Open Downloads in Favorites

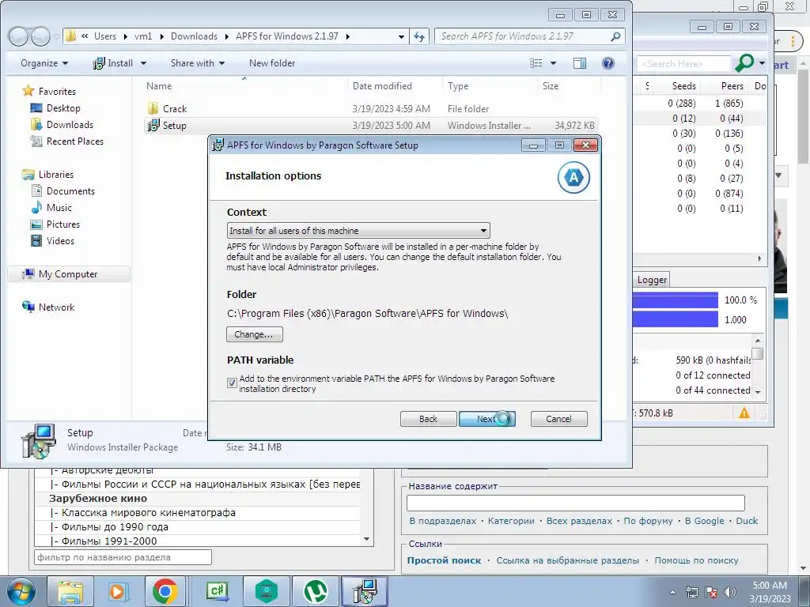(70, 124)
